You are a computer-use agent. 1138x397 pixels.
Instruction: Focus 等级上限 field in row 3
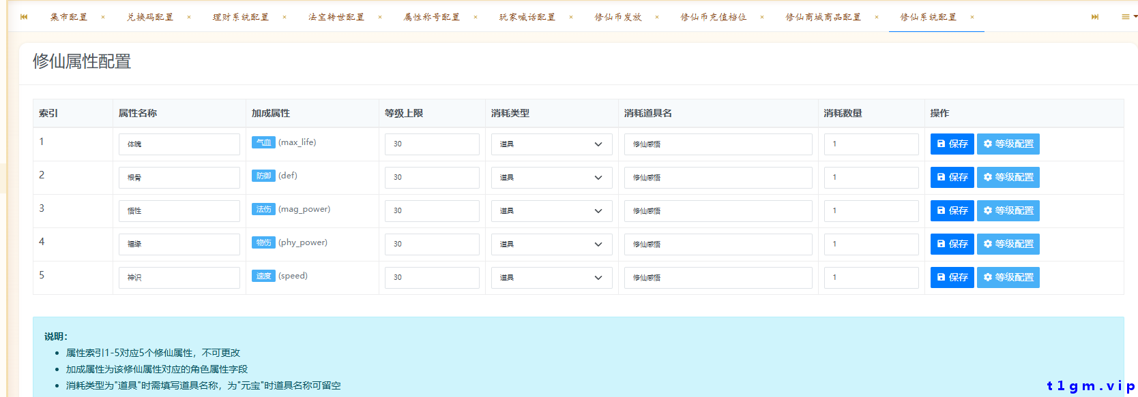[432, 211]
